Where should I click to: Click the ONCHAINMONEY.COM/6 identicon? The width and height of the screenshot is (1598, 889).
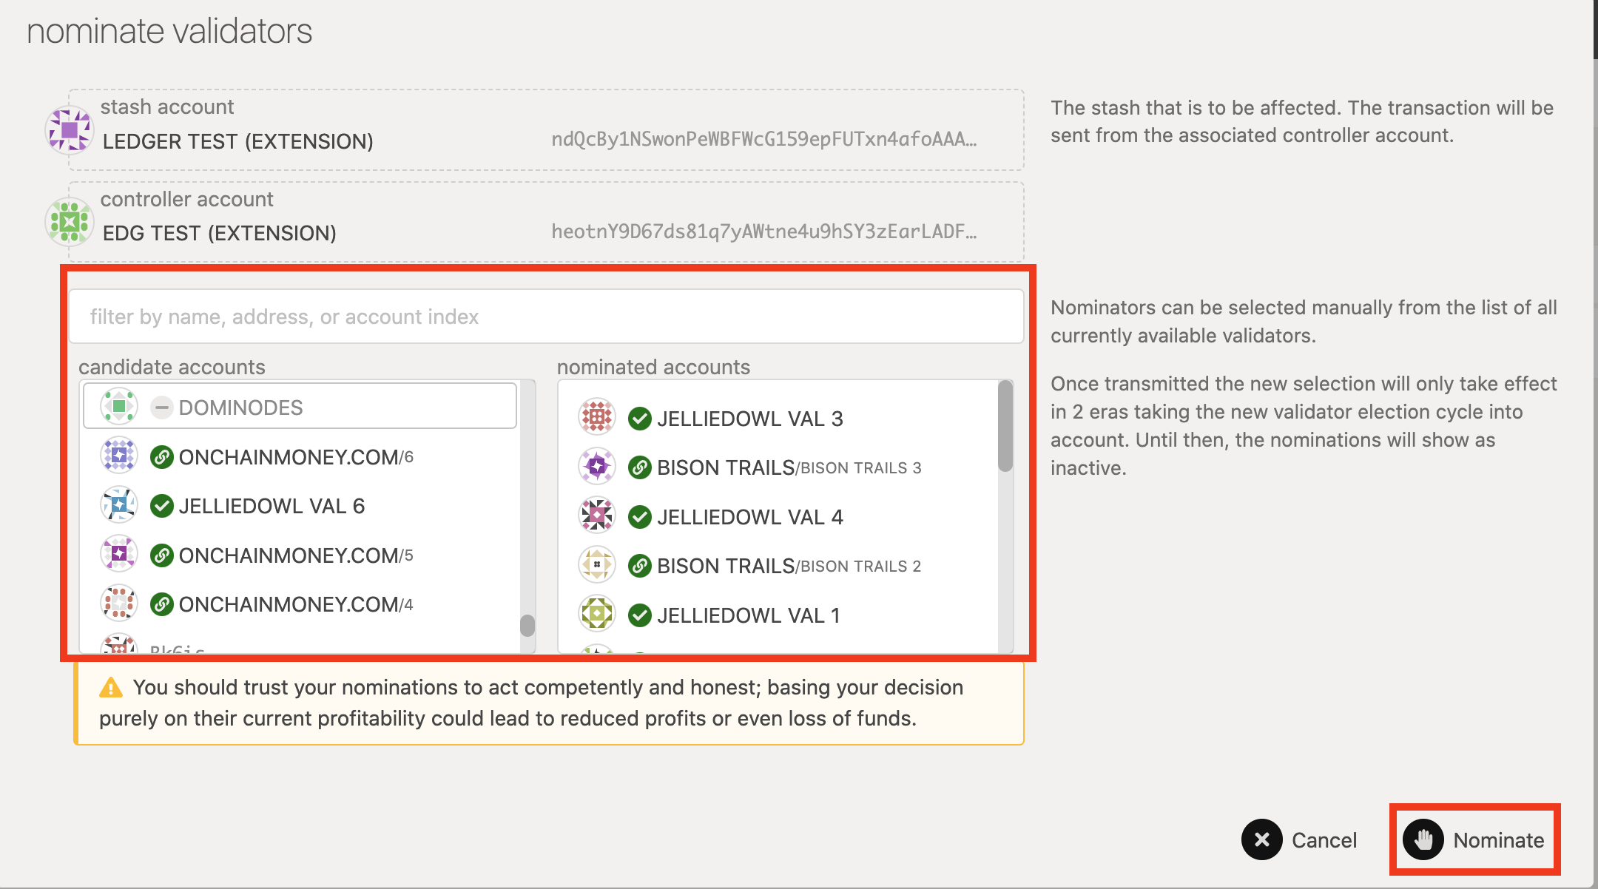[x=119, y=456]
